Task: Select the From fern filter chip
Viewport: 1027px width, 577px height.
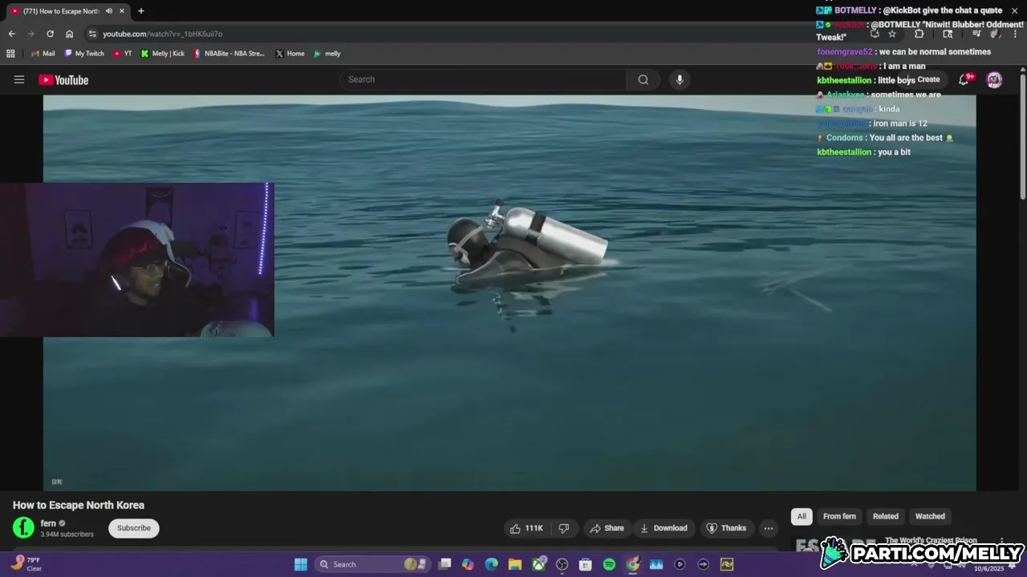Action: [839, 516]
